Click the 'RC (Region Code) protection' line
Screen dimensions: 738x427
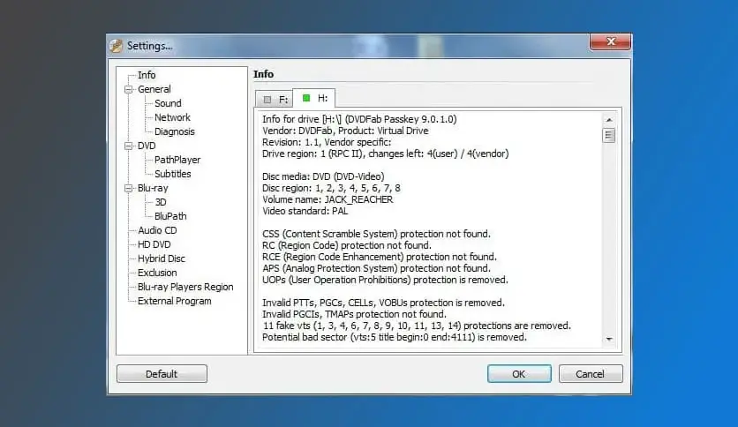click(346, 245)
